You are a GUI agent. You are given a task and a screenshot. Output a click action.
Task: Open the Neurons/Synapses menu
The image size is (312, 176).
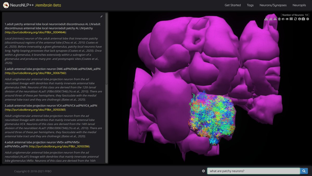pyautogui.click(x=273, y=5)
